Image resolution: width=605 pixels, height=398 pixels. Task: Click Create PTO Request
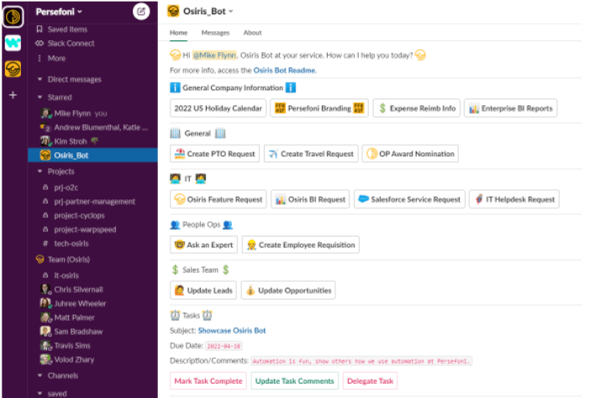[214, 154]
